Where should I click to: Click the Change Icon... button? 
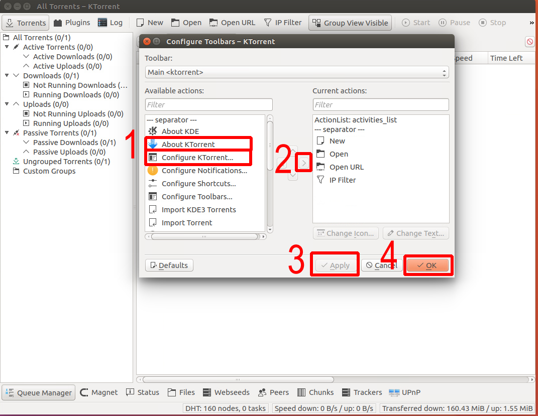346,233
